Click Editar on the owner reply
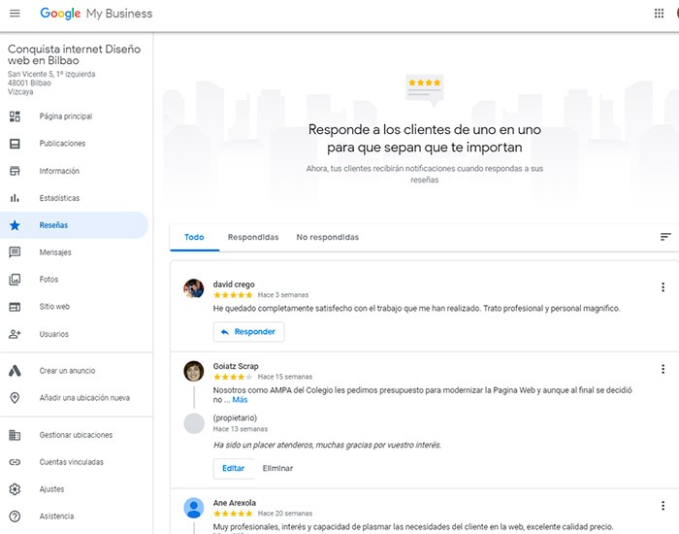Screen dimensions: 679x534 pos(233,468)
